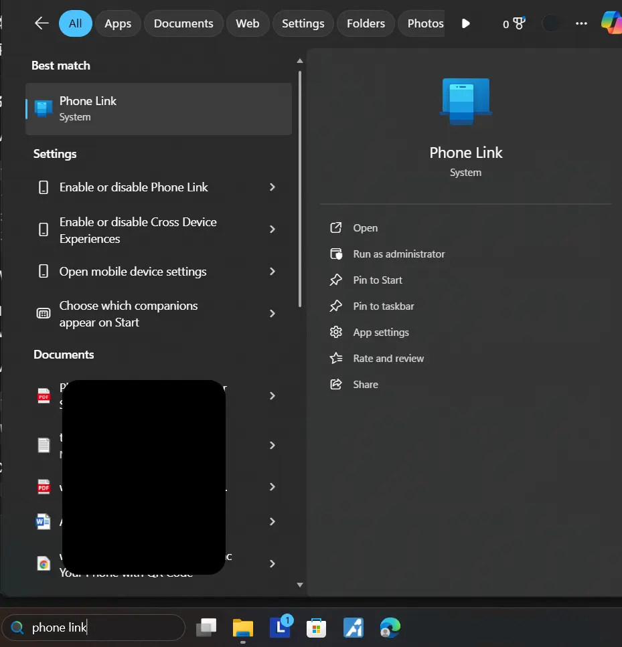This screenshot has width=622, height=647.
Task: Launch Copilot from the search panel corner
Action: click(x=611, y=23)
